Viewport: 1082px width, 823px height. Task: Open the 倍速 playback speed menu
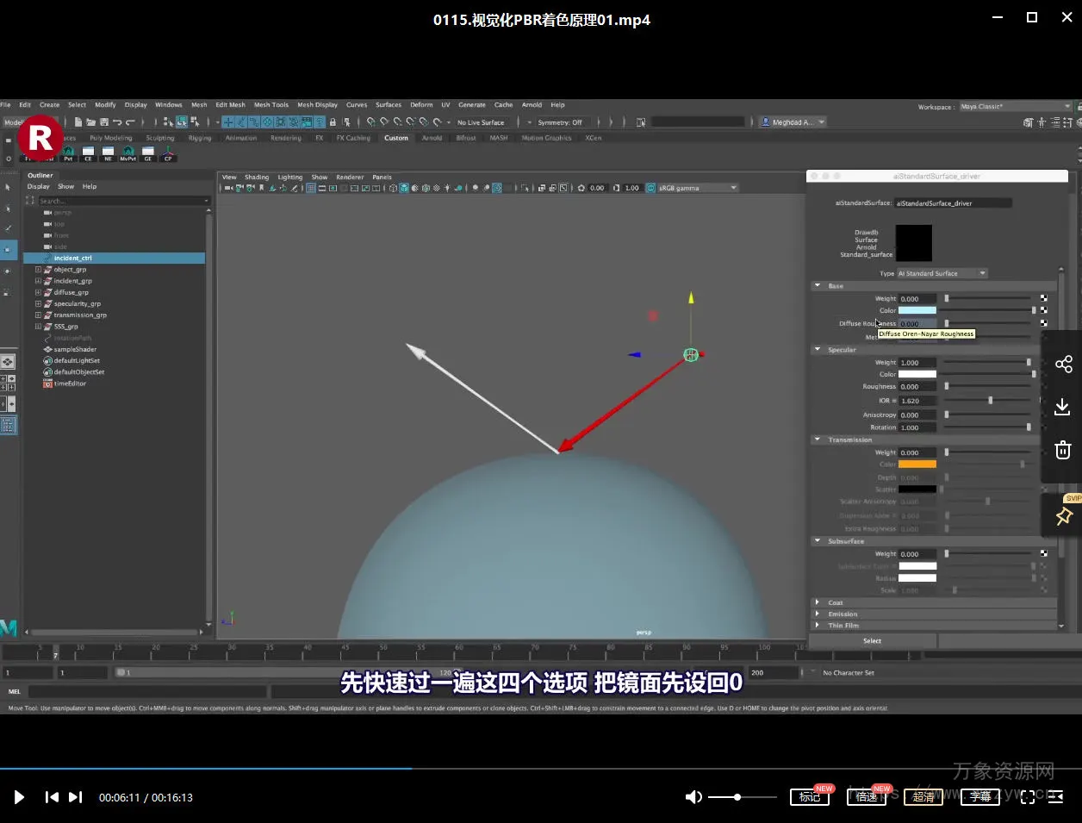pyautogui.click(x=867, y=797)
